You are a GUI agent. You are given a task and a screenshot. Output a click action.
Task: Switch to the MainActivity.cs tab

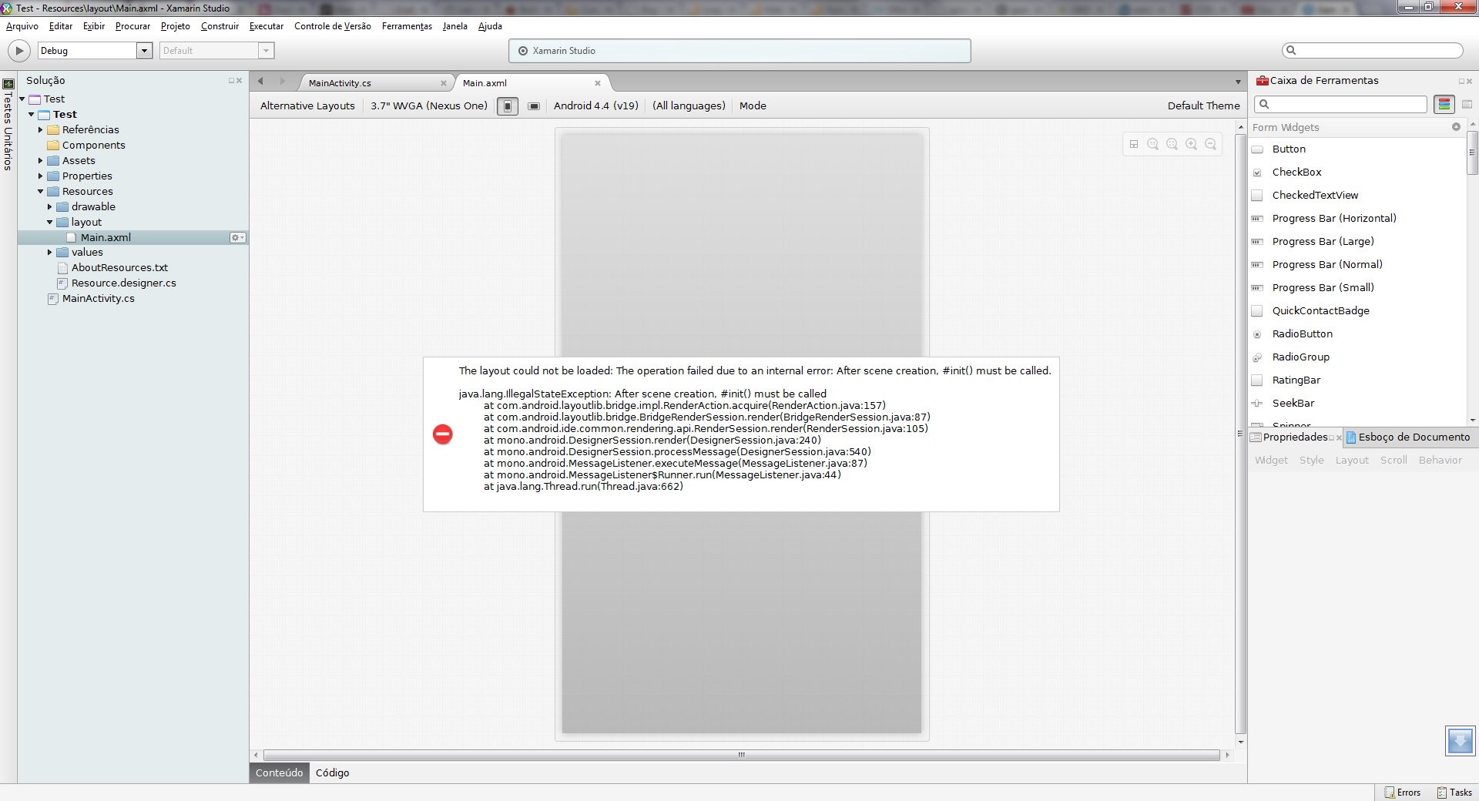coord(340,83)
